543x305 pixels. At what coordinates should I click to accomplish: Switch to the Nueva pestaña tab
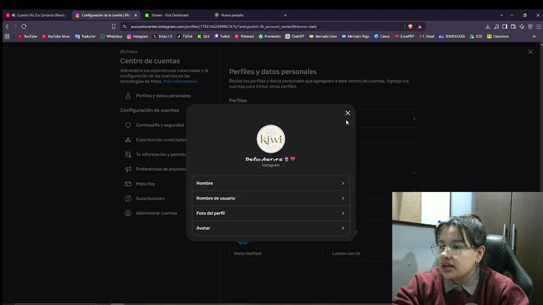[x=232, y=15]
